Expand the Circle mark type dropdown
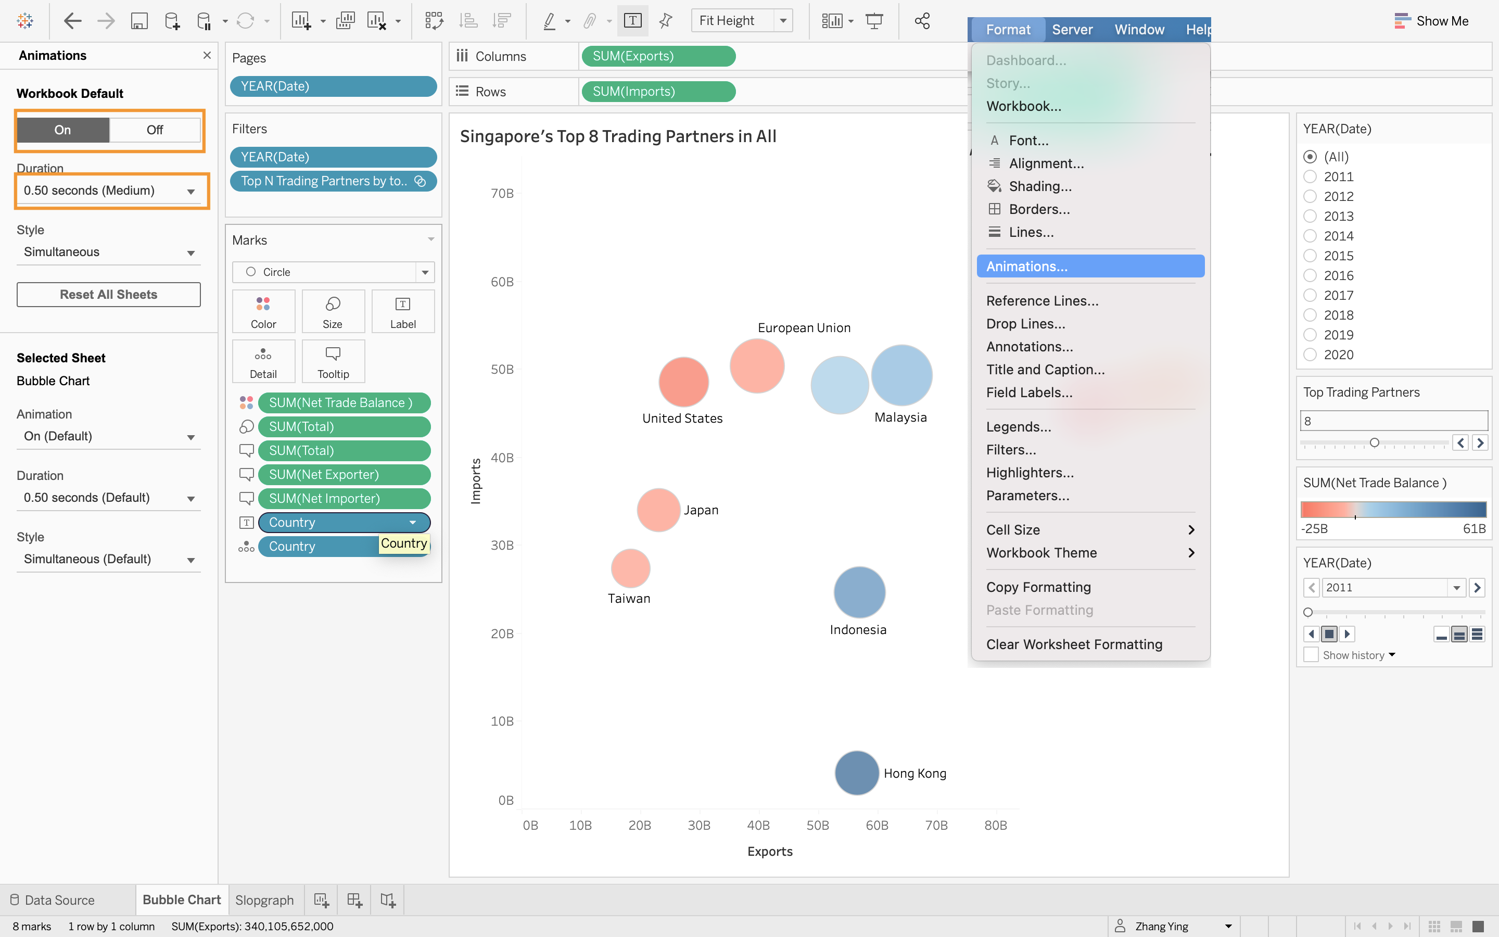The image size is (1499, 937). pos(425,272)
